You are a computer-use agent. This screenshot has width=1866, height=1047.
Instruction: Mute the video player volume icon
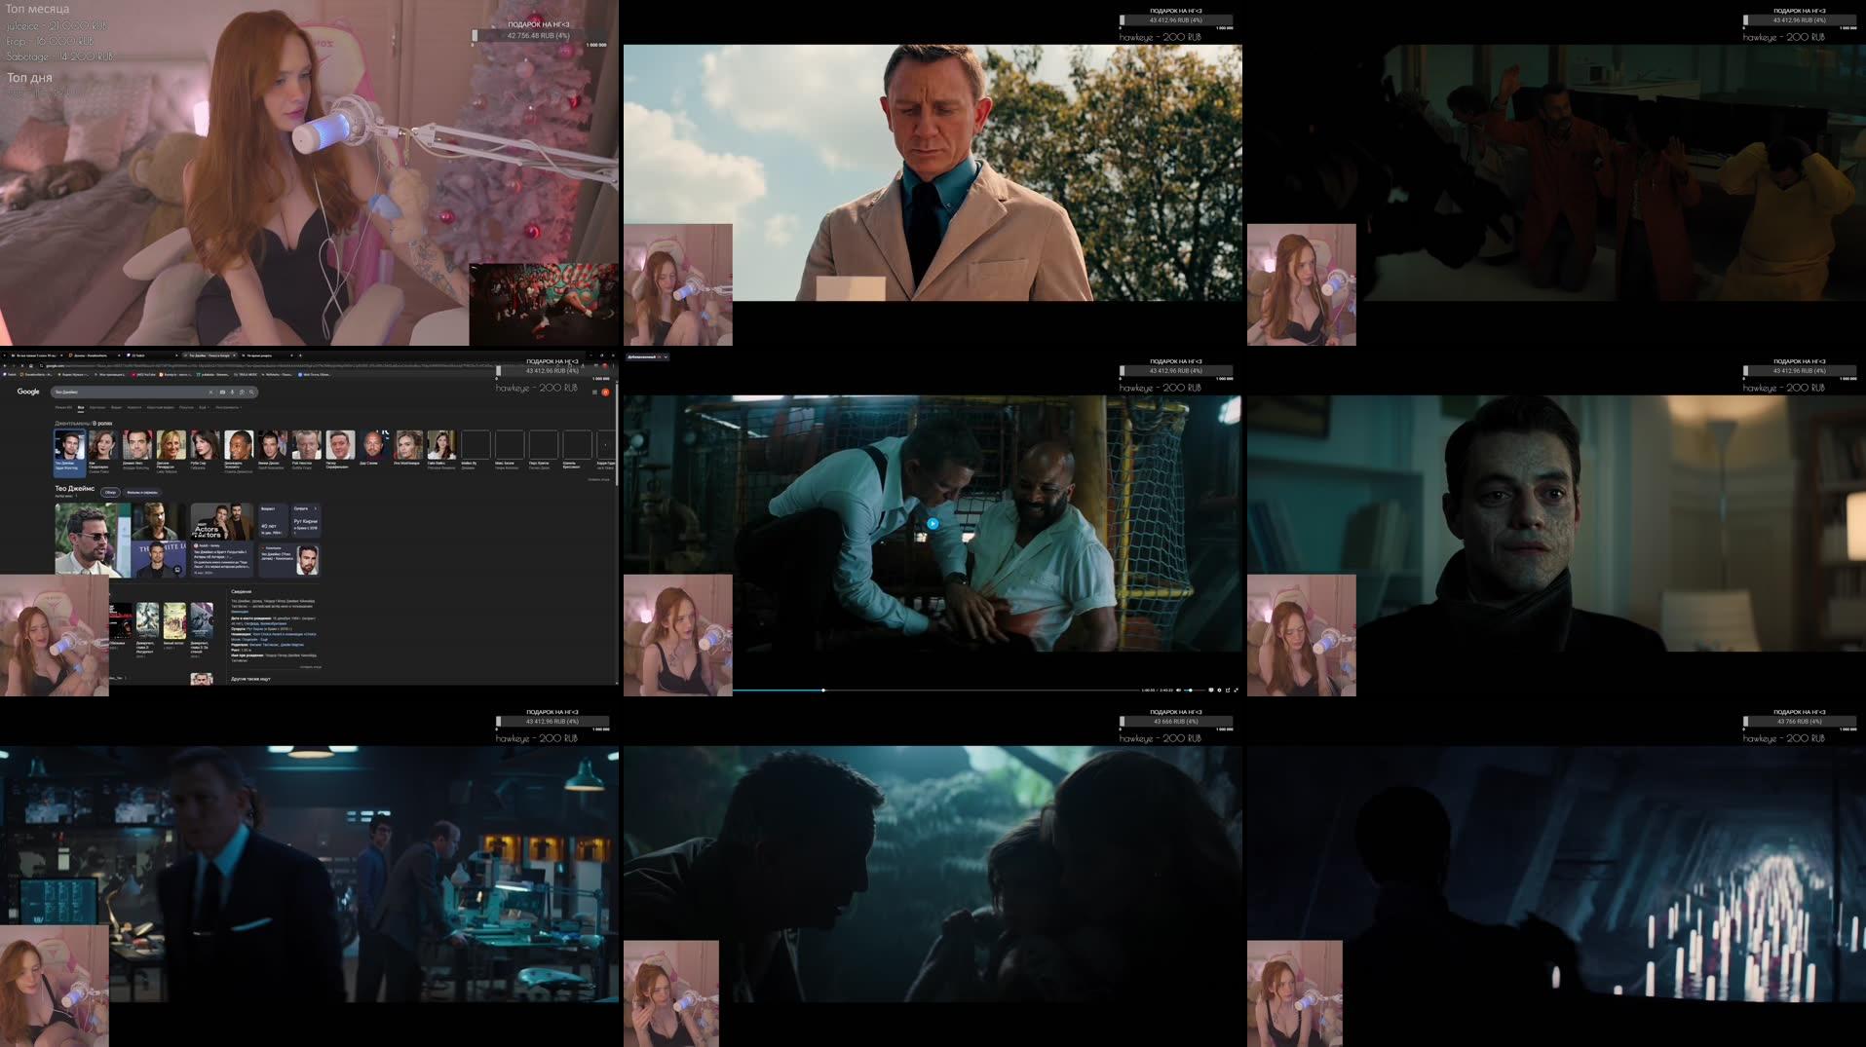point(1179,690)
